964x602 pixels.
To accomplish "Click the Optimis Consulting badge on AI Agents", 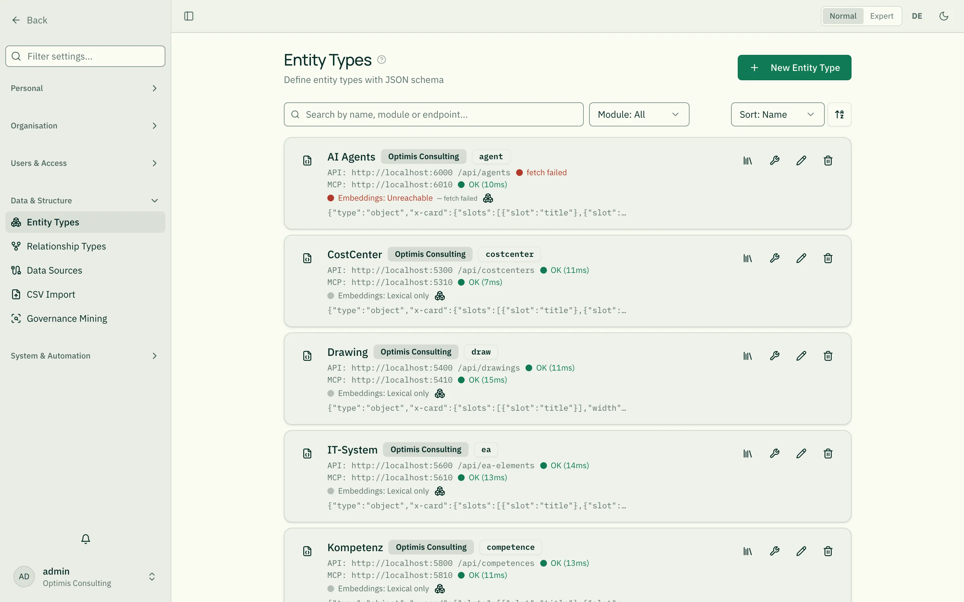I will [x=423, y=157].
